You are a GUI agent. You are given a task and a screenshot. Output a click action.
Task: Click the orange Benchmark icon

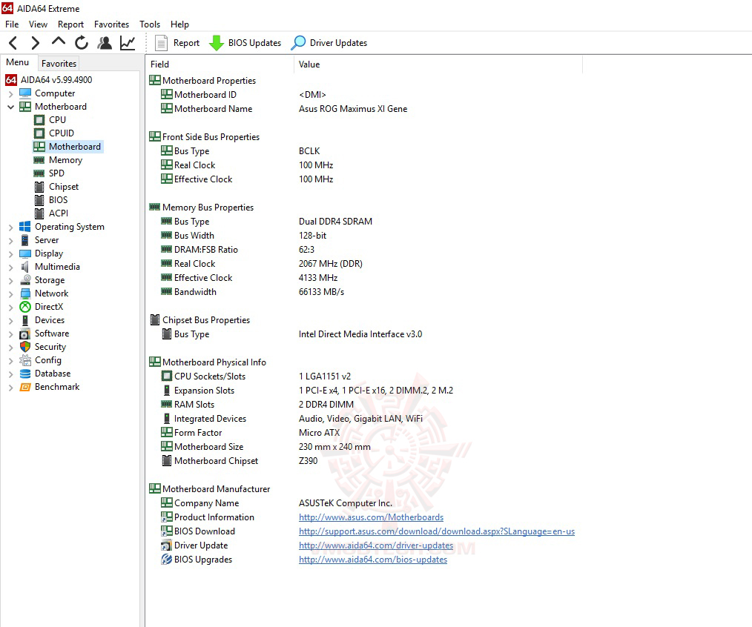pyautogui.click(x=25, y=387)
